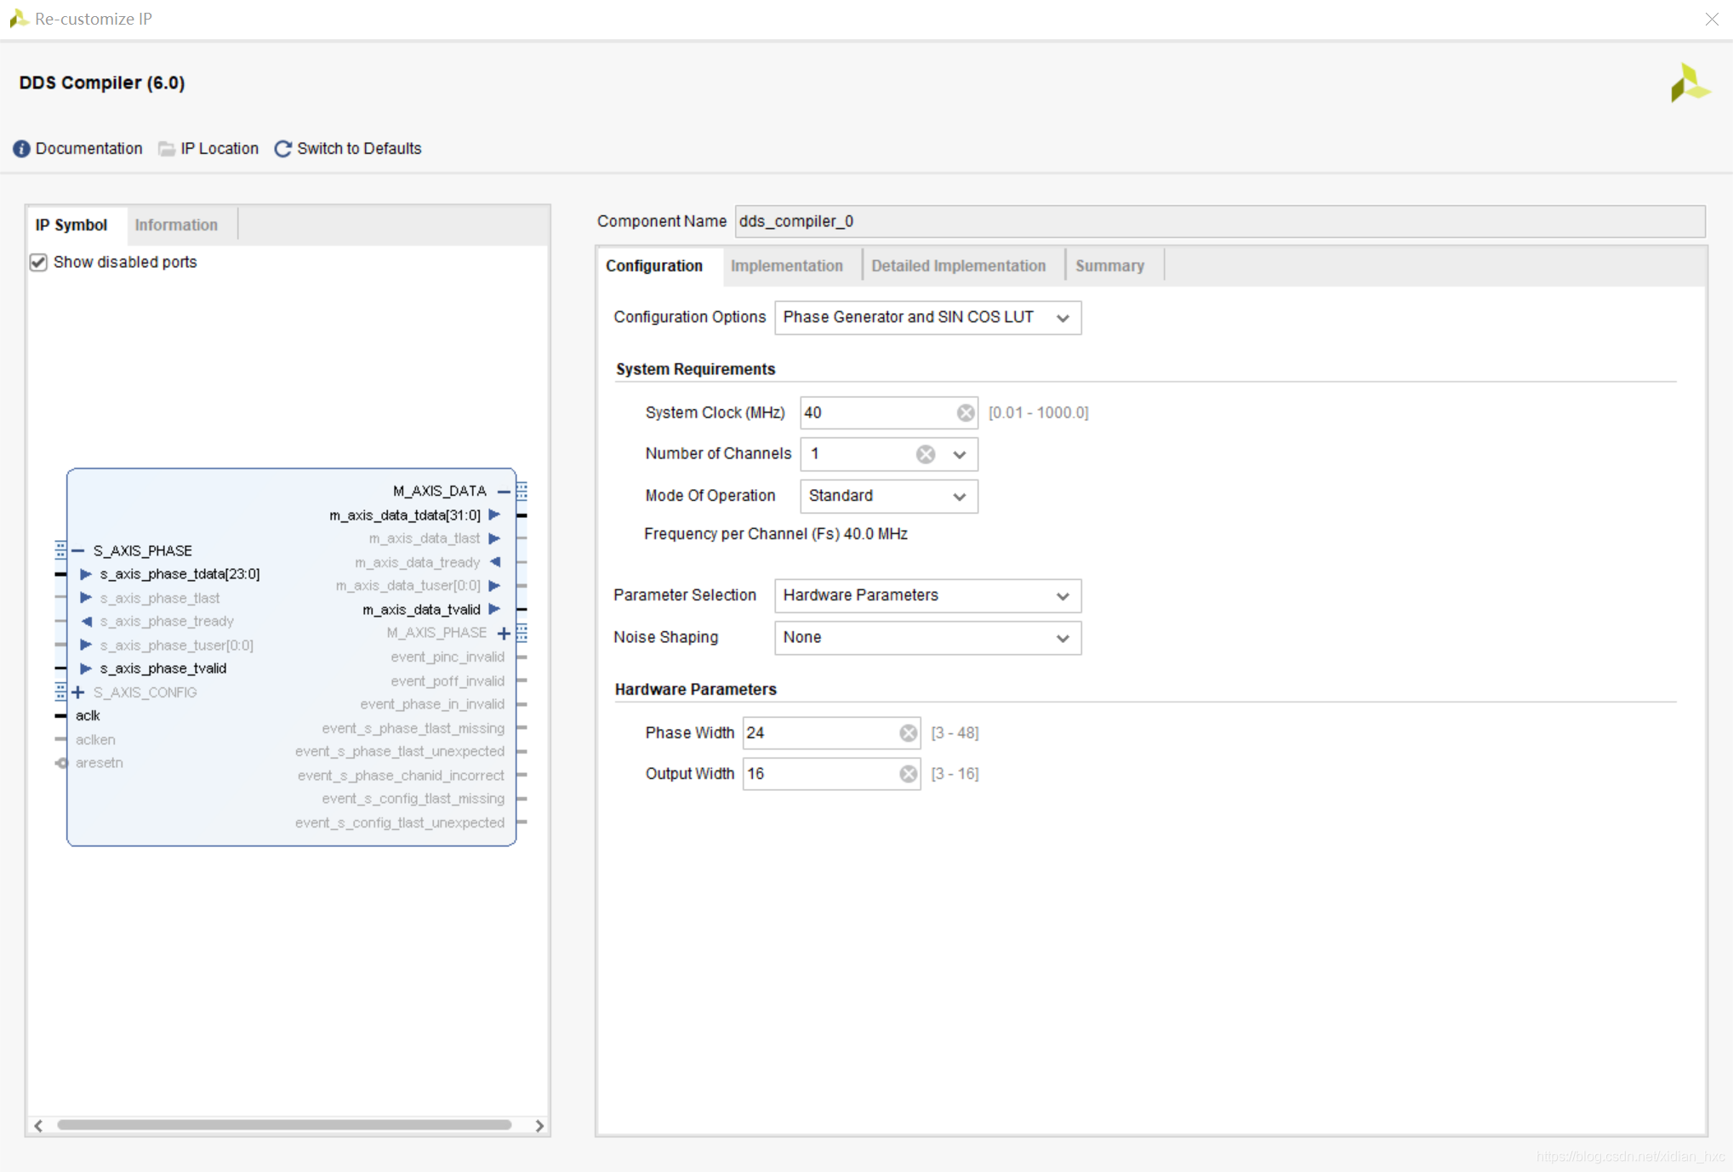Open Parameter Selection dropdown
Screen dimensions: 1733x1172
click(927, 595)
